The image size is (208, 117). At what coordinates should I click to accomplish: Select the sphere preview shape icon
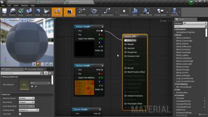[38, 64]
